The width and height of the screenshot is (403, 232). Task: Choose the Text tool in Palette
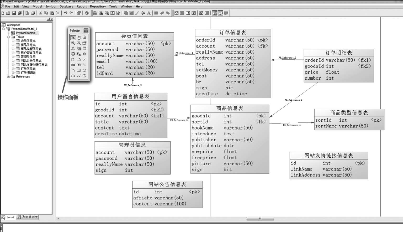pos(79,65)
